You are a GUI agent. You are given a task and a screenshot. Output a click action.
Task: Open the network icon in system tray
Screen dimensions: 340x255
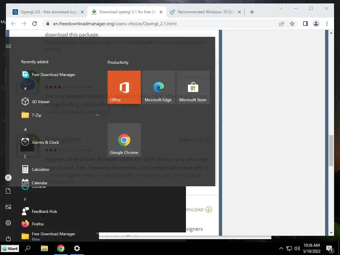point(289,248)
